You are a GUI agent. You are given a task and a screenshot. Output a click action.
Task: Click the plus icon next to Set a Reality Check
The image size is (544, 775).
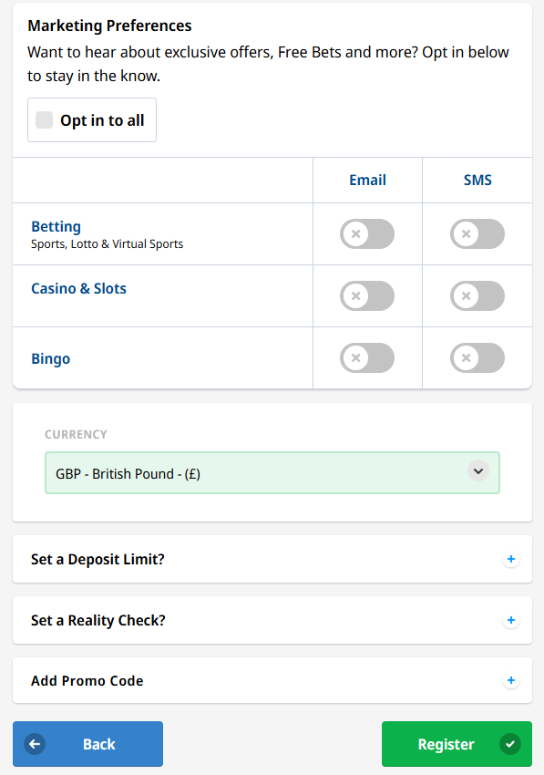click(x=511, y=620)
